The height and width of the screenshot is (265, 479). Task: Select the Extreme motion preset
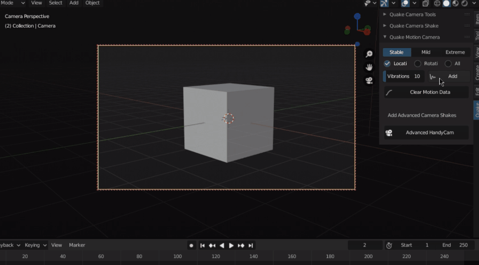click(455, 52)
